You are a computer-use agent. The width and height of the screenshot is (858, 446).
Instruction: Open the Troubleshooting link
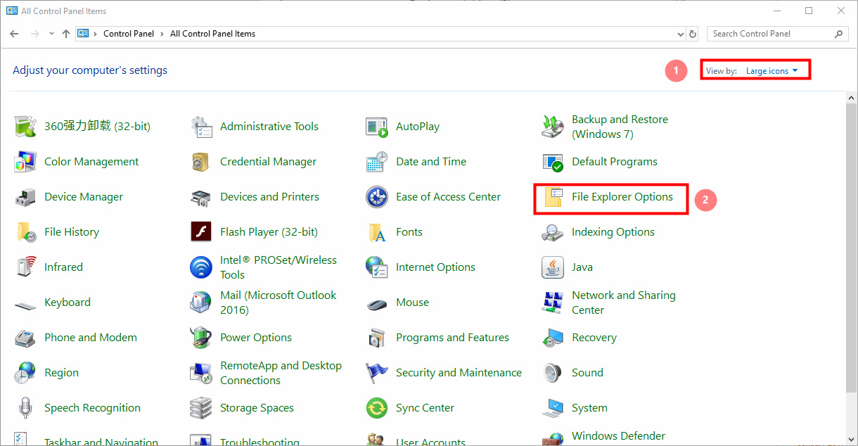pos(260,441)
